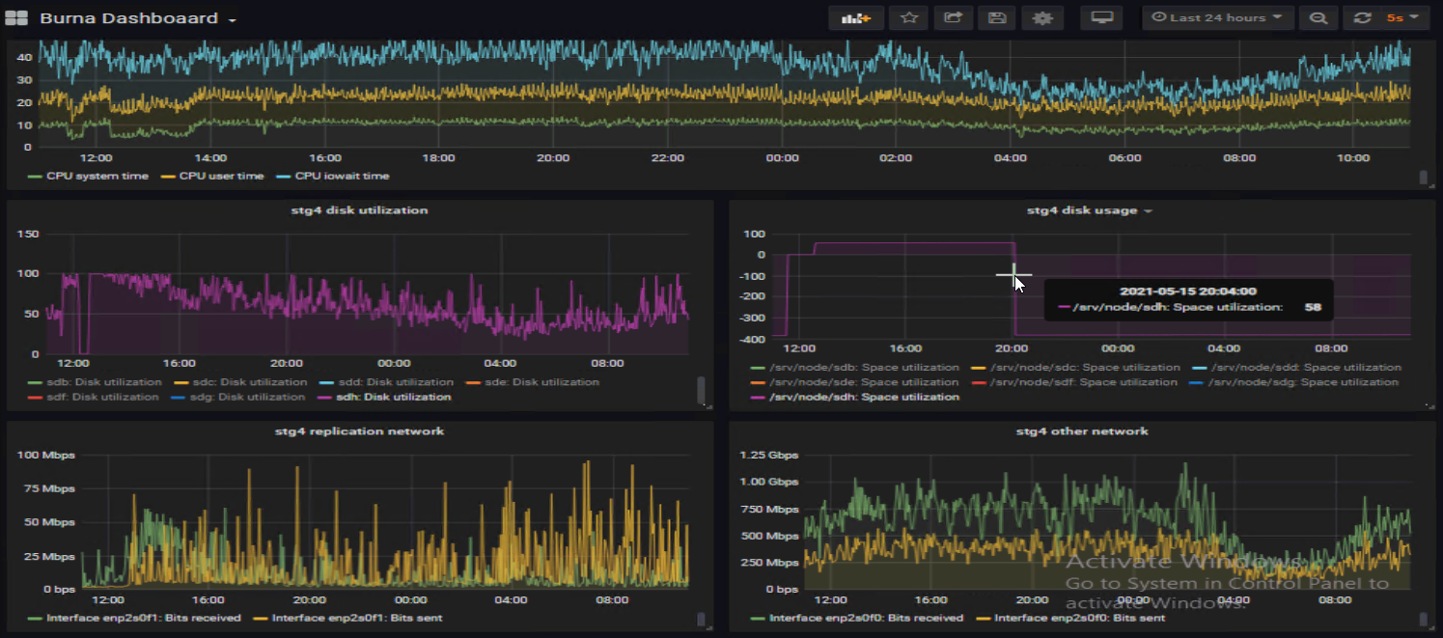
Task: Click the disk utilization legend scrollbar
Action: click(x=701, y=389)
